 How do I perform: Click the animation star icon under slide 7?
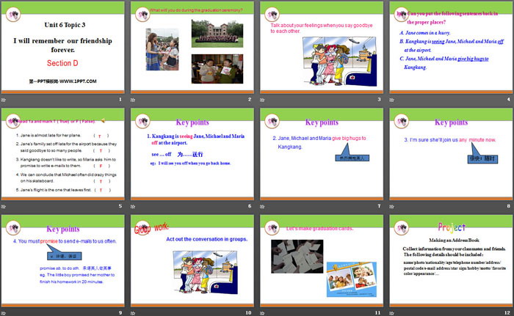click(262, 206)
